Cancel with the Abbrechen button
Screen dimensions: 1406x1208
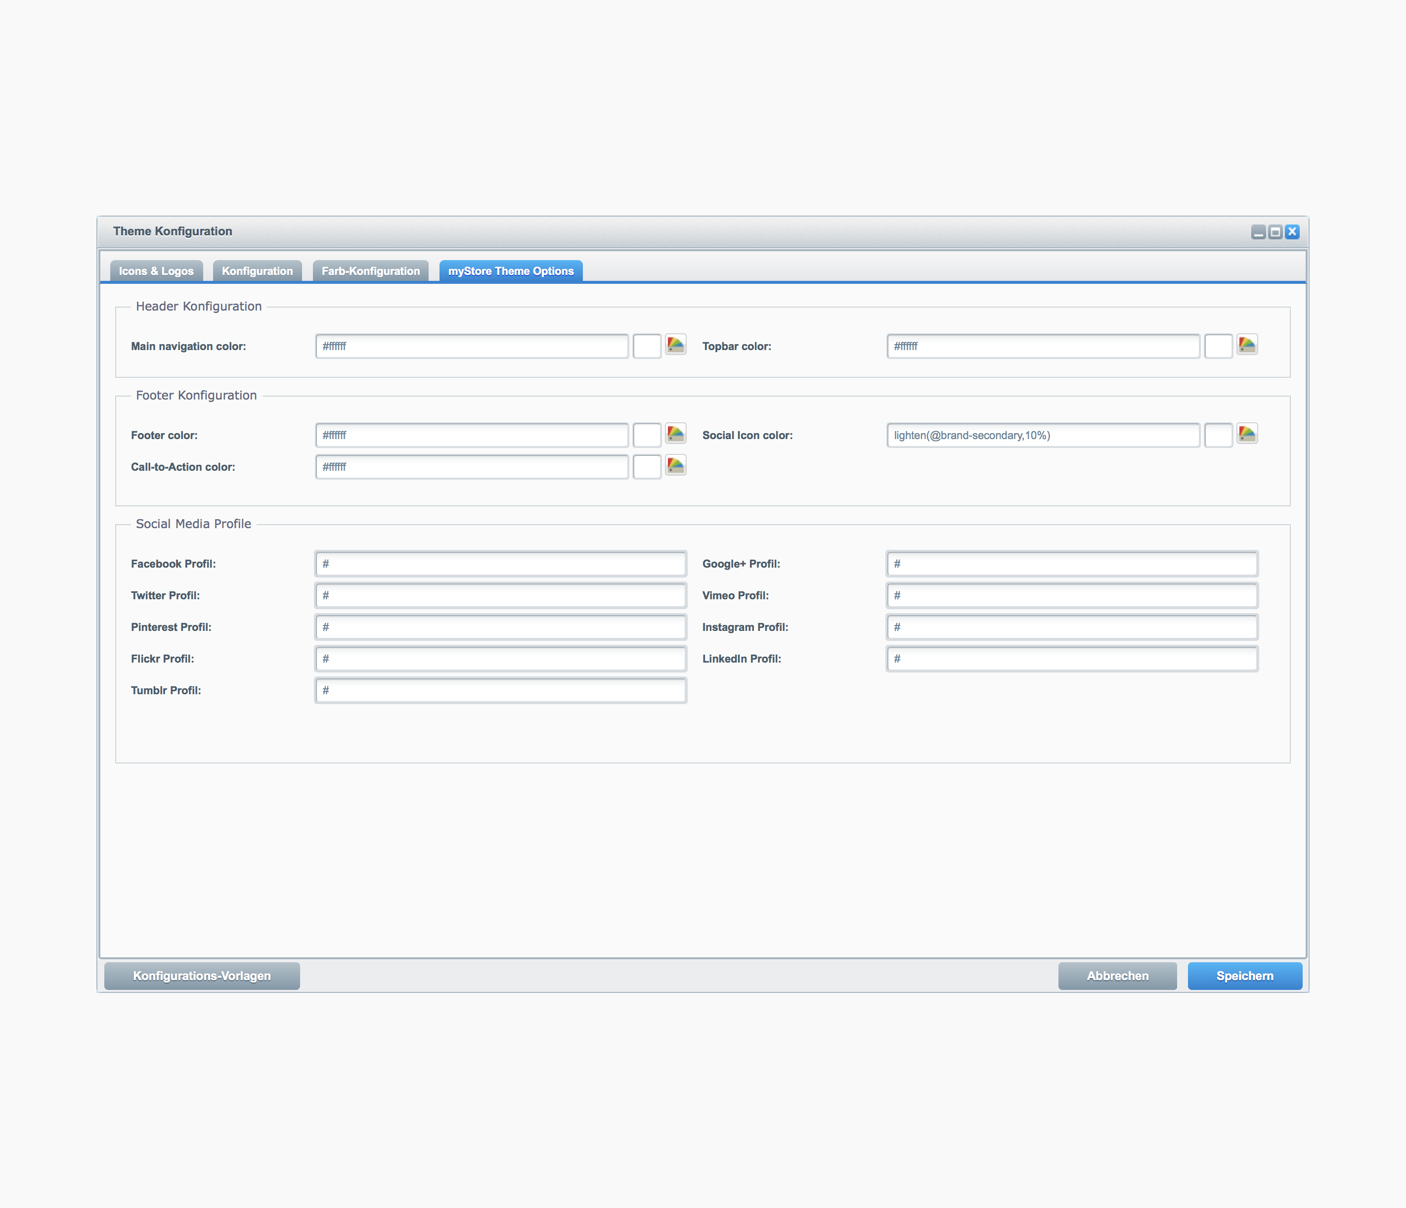tap(1118, 976)
